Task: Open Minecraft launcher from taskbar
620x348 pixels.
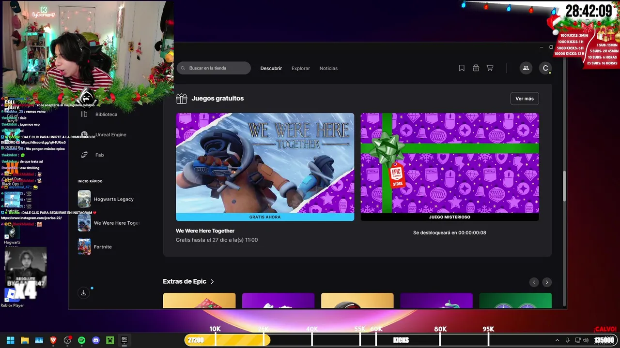Action: coord(110,340)
